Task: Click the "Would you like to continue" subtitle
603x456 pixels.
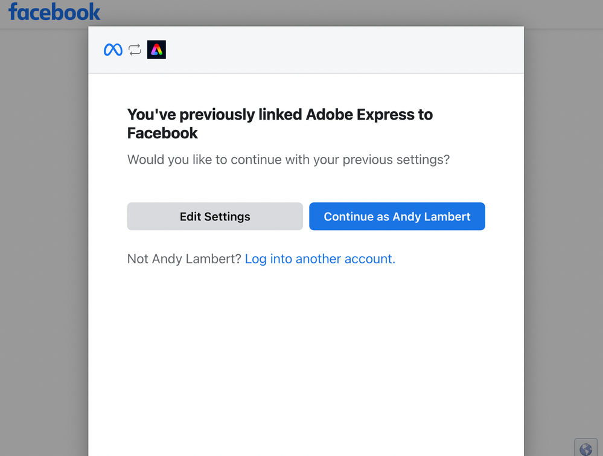Action: pyautogui.click(x=288, y=160)
